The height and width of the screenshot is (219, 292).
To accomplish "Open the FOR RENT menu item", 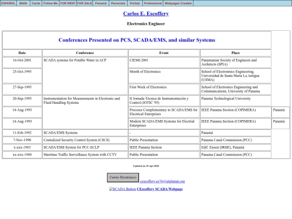I will (68, 3).
